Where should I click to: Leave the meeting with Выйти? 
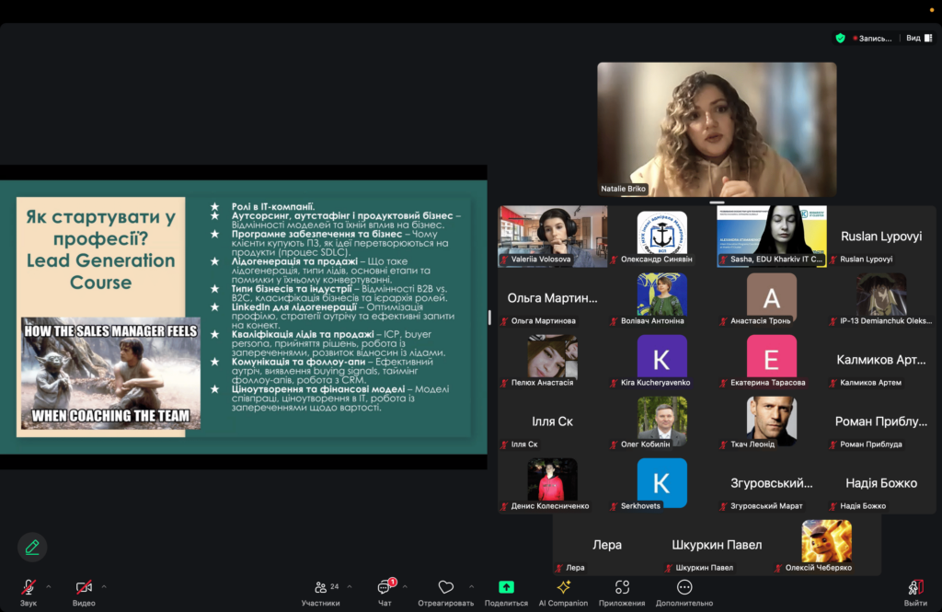[915, 592]
